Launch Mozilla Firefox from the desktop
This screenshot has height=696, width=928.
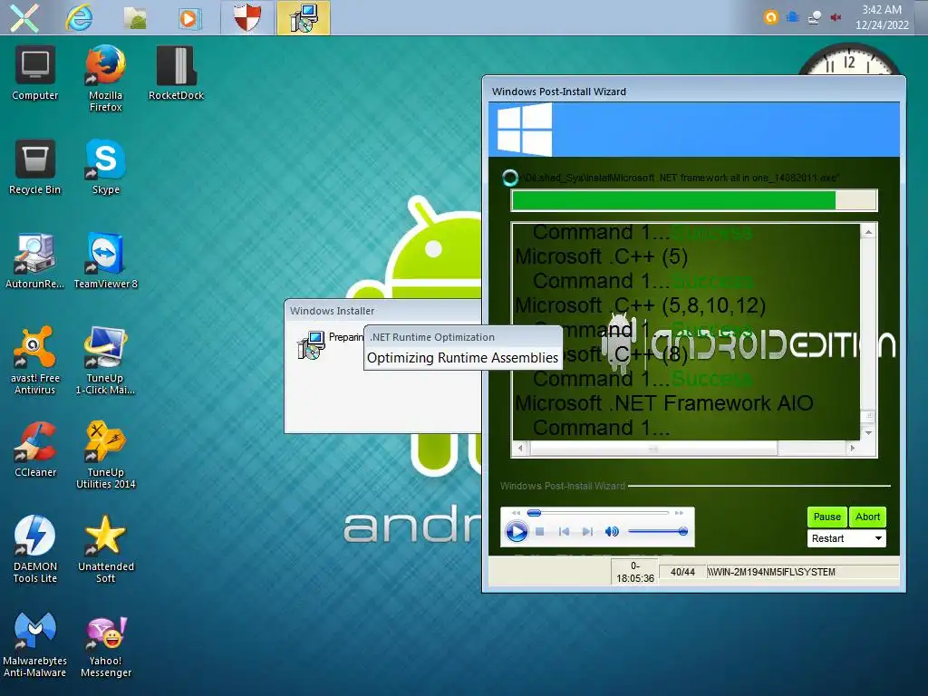click(x=105, y=77)
